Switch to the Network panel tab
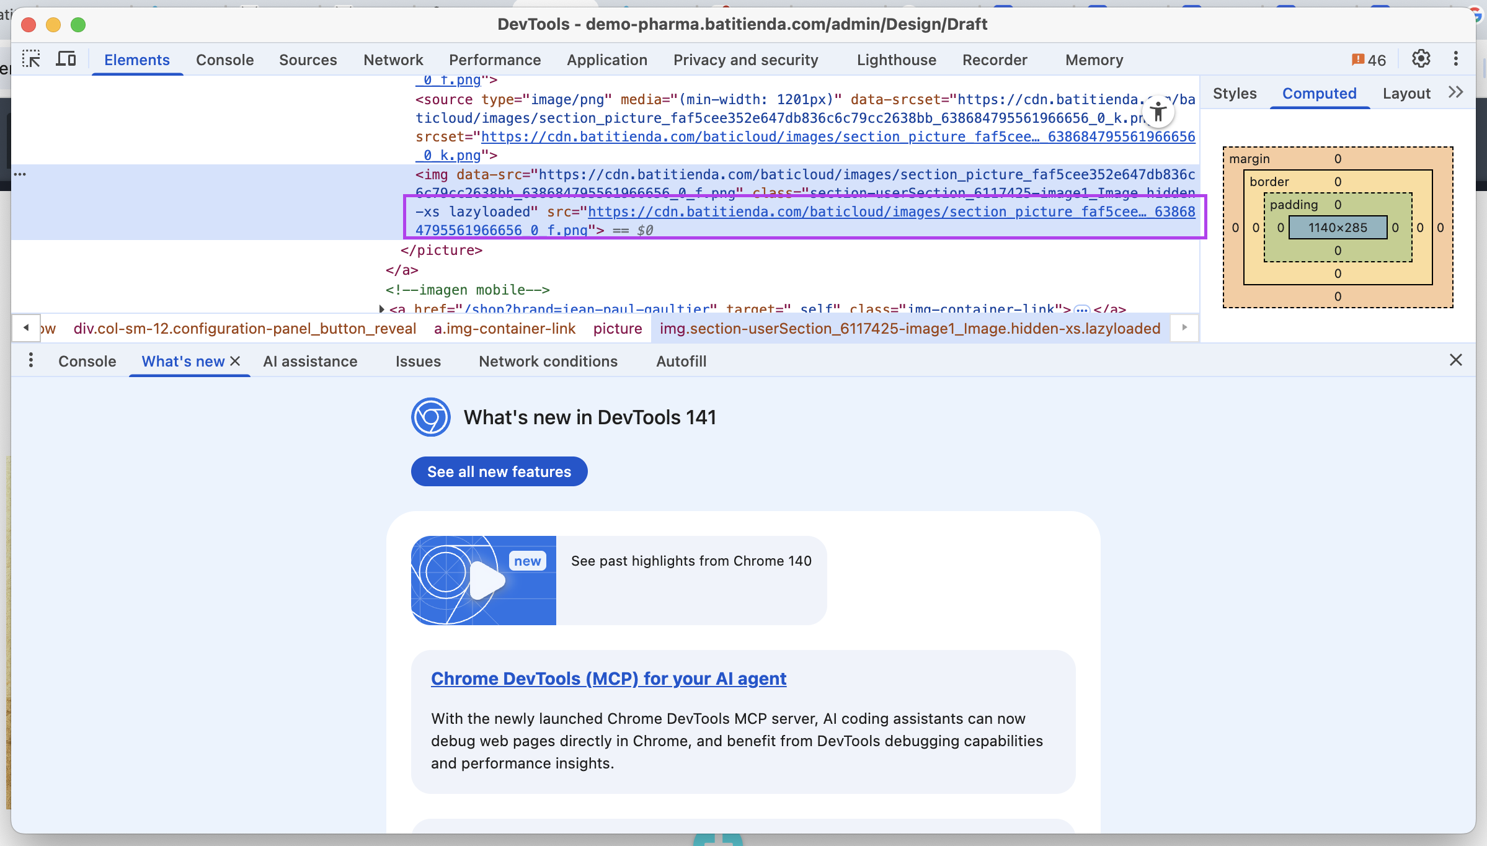Viewport: 1487px width, 846px height. (x=393, y=60)
